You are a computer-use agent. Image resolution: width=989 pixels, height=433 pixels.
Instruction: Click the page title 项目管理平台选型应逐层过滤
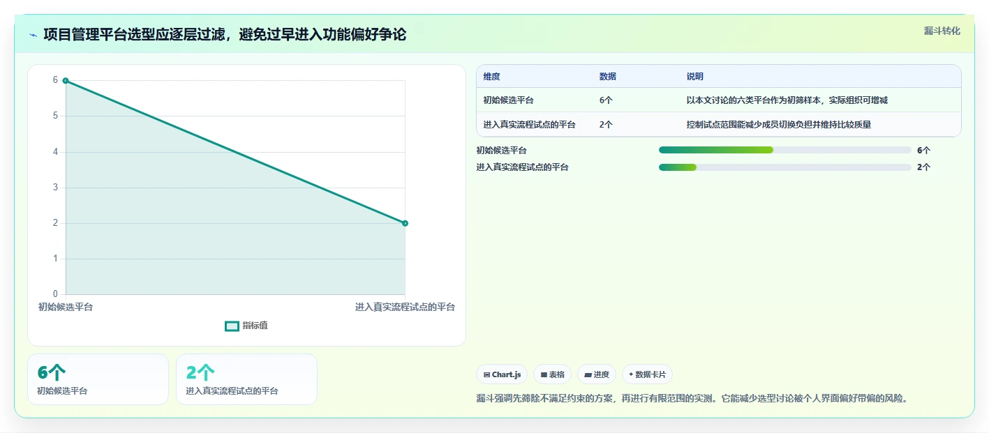coord(225,34)
